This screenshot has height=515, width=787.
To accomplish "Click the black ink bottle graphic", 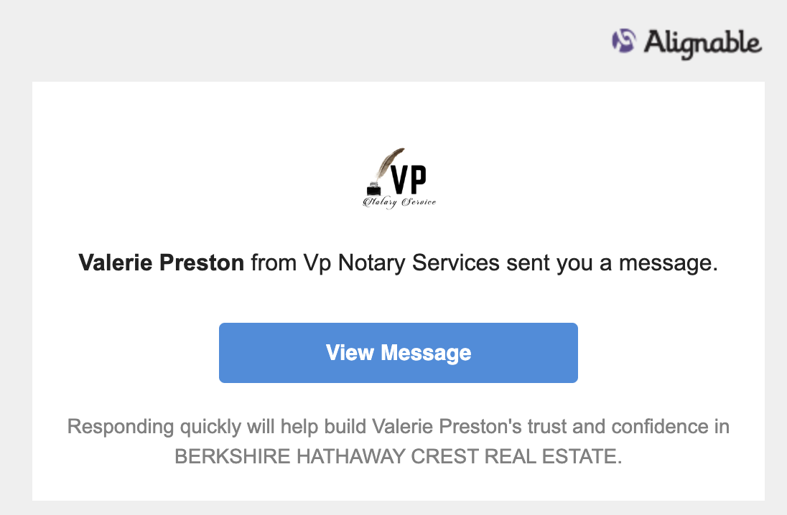I will pyautogui.click(x=374, y=189).
